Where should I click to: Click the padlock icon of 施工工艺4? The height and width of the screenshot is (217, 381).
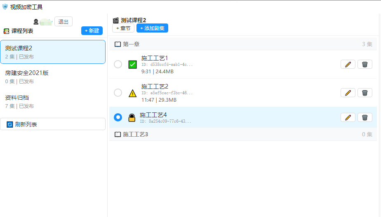132,118
